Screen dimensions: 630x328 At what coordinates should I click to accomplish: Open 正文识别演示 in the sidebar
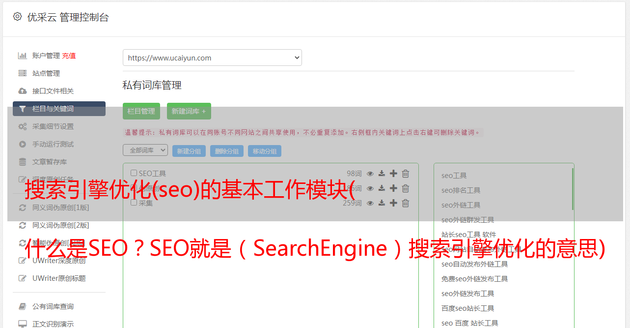pos(53,324)
